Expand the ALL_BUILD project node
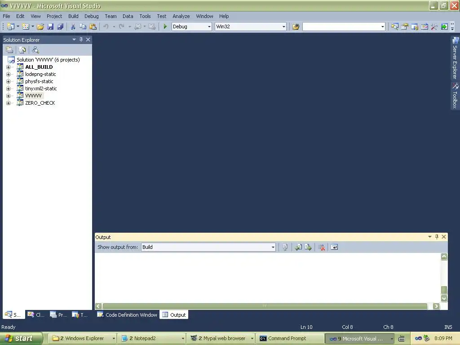Screen dimensions: 460x345 pos(8,67)
